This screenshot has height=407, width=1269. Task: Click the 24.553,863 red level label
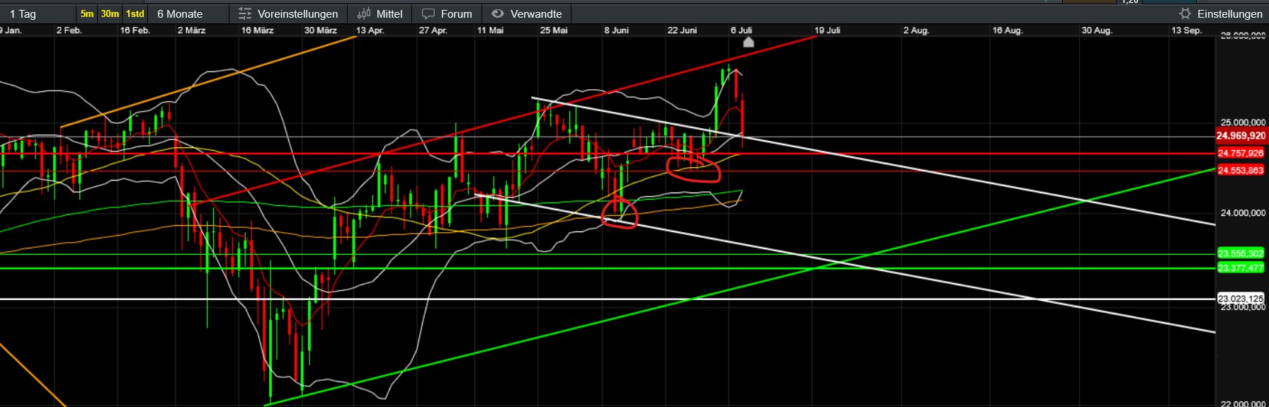pos(1241,170)
